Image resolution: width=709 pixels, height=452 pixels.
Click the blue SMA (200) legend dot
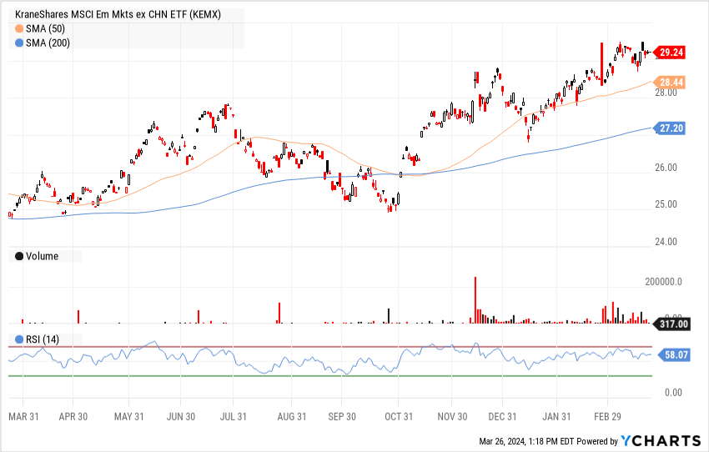pos(20,41)
